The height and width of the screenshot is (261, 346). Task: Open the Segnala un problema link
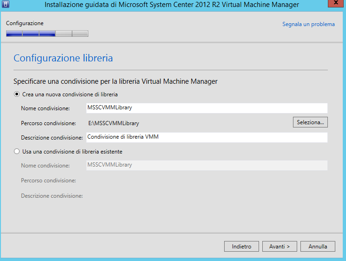[x=308, y=24]
